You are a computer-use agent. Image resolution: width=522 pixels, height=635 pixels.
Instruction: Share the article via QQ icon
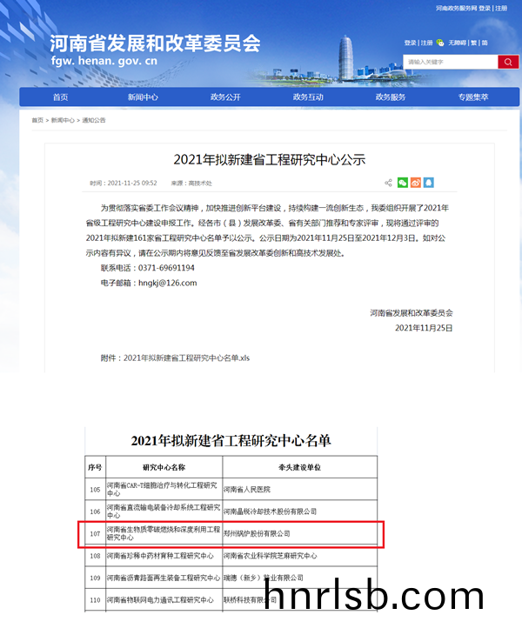[x=428, y=183]
